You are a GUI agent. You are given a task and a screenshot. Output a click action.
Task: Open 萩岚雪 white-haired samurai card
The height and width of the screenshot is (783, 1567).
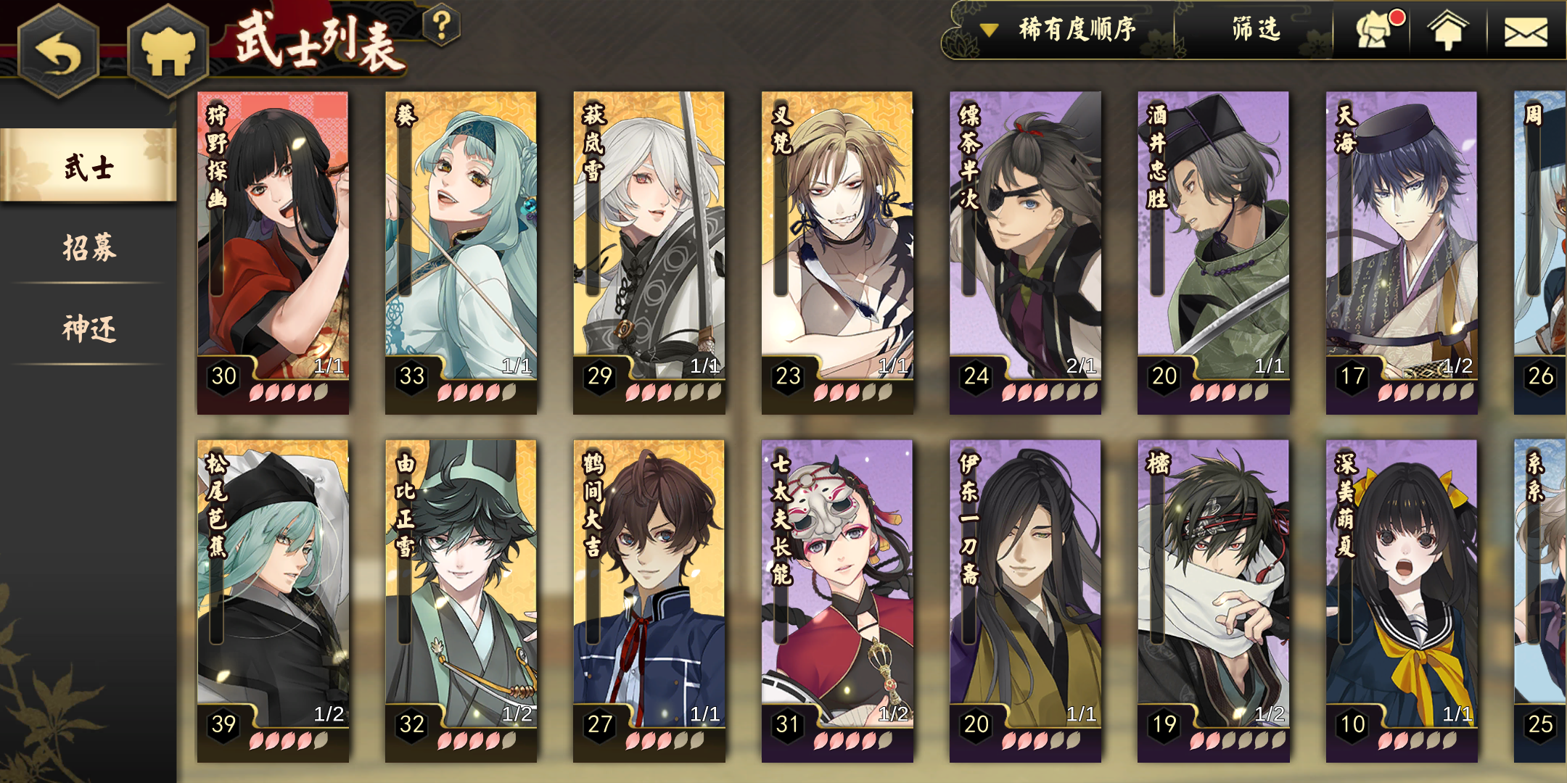pos(649,252)
